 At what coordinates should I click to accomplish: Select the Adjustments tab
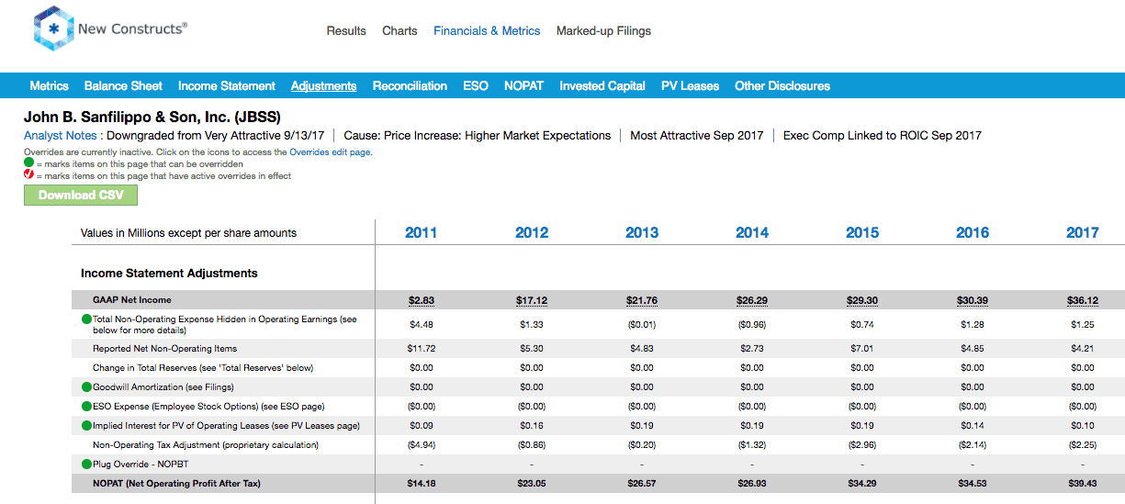(323, 85)
